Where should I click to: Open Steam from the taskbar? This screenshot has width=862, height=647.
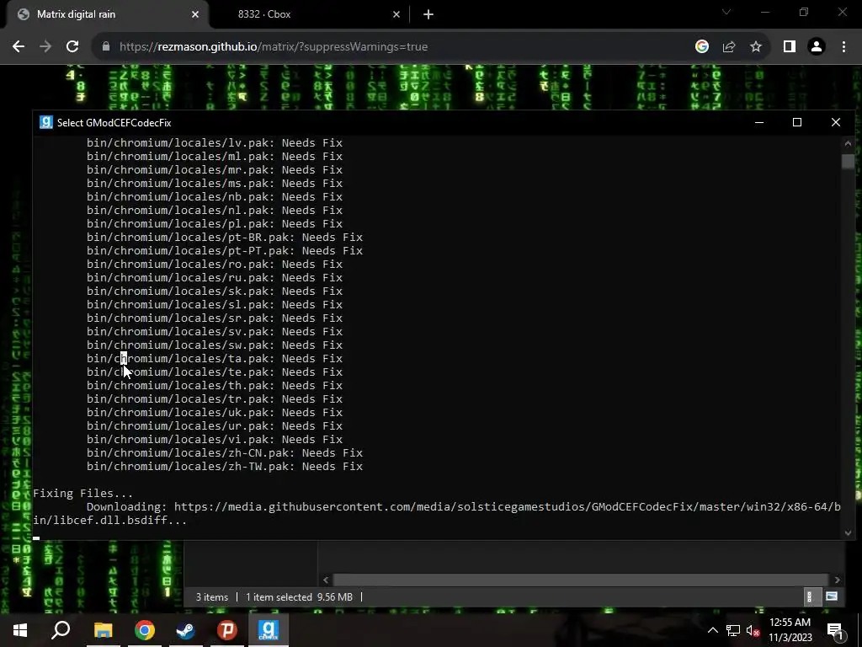point(186,630)
